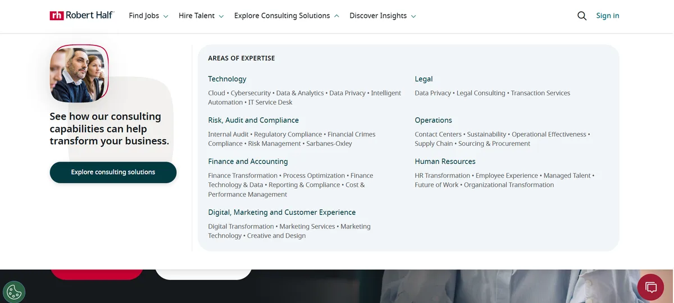Image resolution: width=674 pixels, height=303 pixels.
Task: Select the HR Transformation link
Action: (443, 176)
